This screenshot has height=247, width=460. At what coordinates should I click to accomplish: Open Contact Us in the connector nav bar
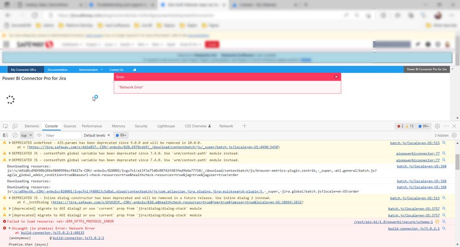116,70
